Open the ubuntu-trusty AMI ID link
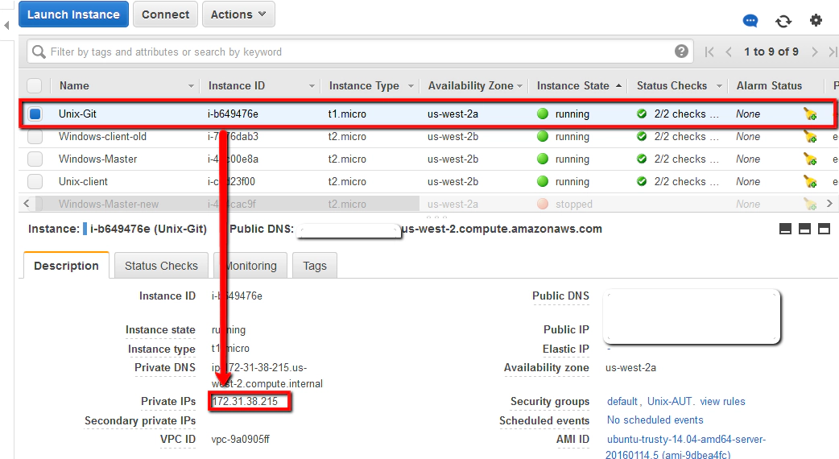Image resolution: width=839 pixels, height=459 pixels. pos(686,447)
